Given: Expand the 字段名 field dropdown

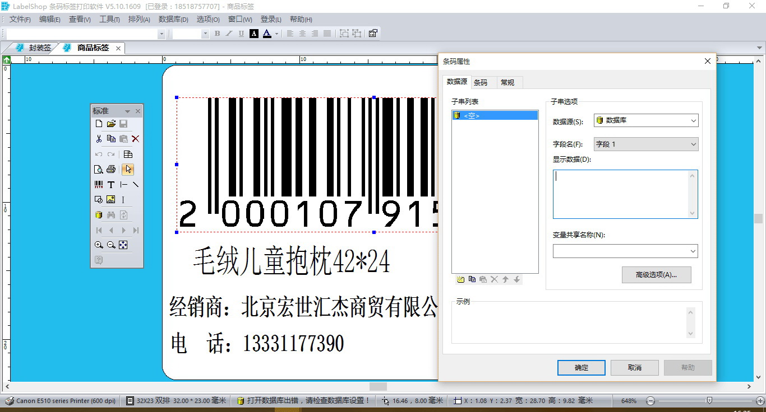Looking at the screenshot, I should [x=694, y=144].
